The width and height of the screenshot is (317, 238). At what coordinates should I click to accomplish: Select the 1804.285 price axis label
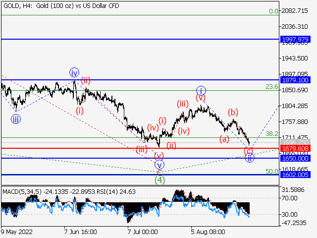[x=295, y=106]
